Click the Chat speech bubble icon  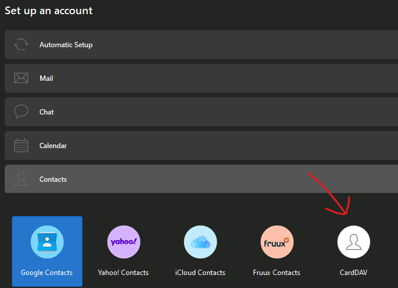coord(21,112)
